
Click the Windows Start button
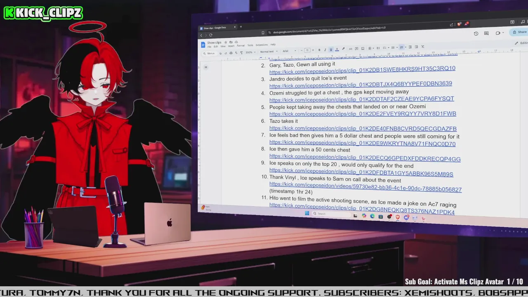(307, 213)
